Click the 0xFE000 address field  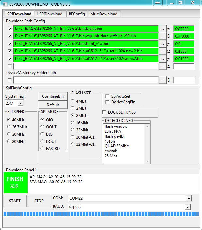[x=184, y=29]
